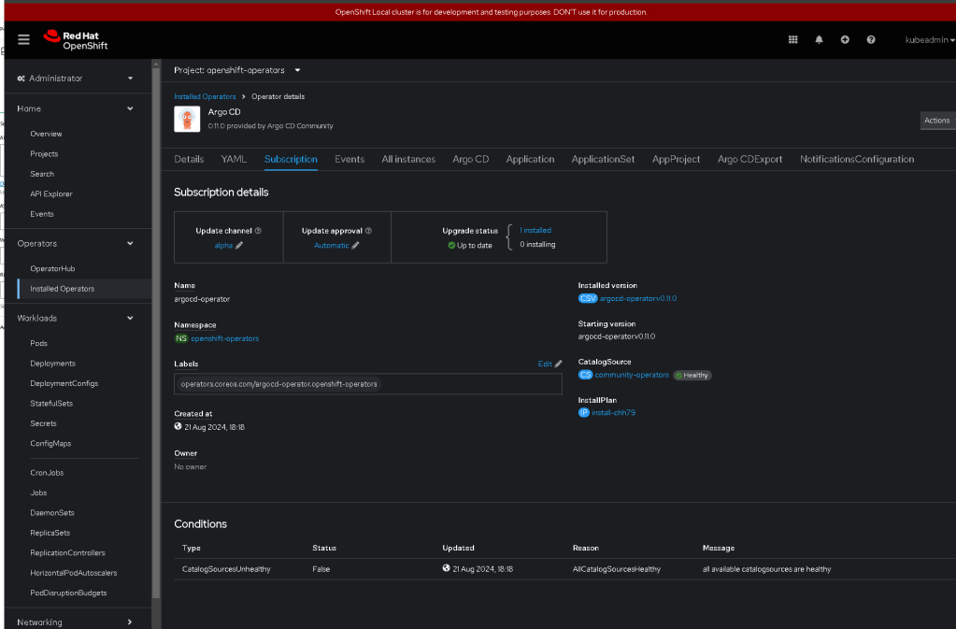The height and width of the screenshot is (629, 956).
Task: Click the alpha update channel link
Action: [223, 246]
